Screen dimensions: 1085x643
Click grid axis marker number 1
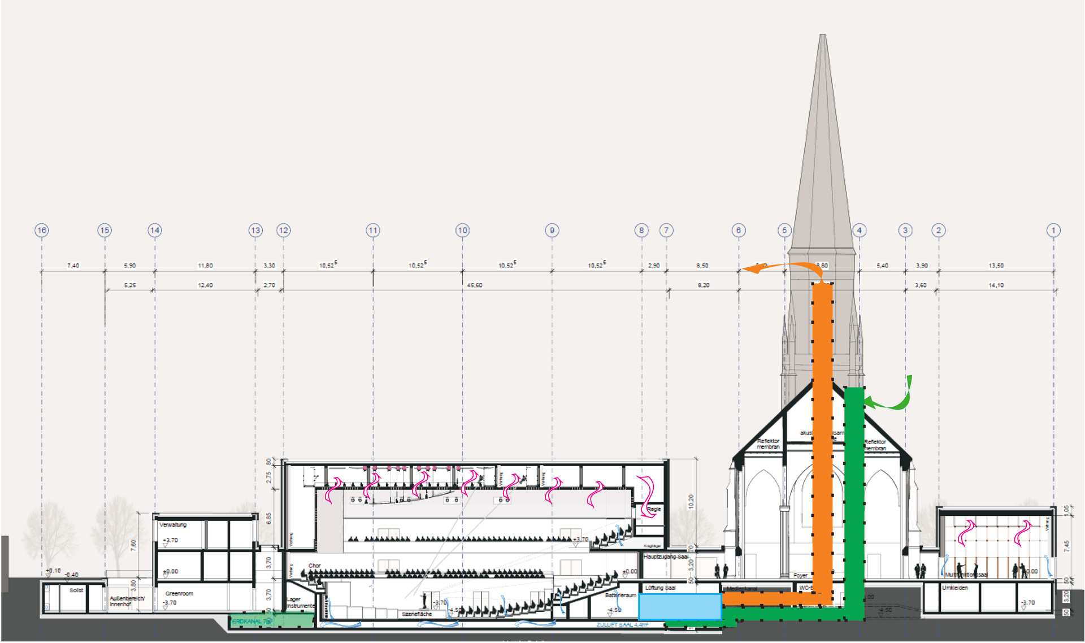point(1053,230)
